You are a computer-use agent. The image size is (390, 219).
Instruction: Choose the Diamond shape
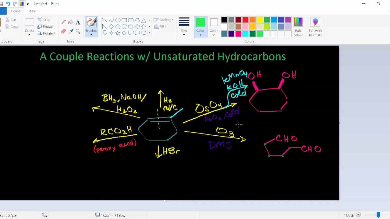click(111, 26)
